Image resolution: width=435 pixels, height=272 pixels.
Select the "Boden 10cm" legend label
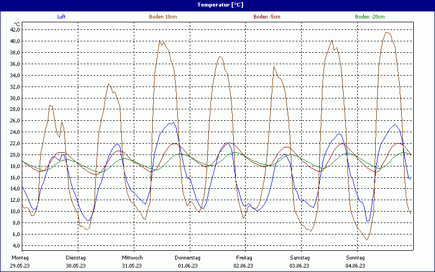point(163,17)
